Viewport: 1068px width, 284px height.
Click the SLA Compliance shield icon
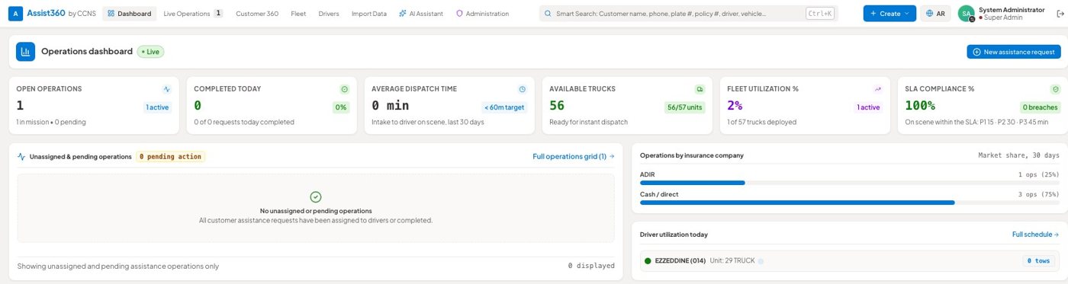(x=1056, y=89)
